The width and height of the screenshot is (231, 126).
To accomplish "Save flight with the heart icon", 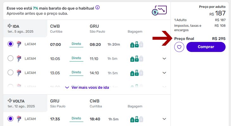I will tap(179, 47).
